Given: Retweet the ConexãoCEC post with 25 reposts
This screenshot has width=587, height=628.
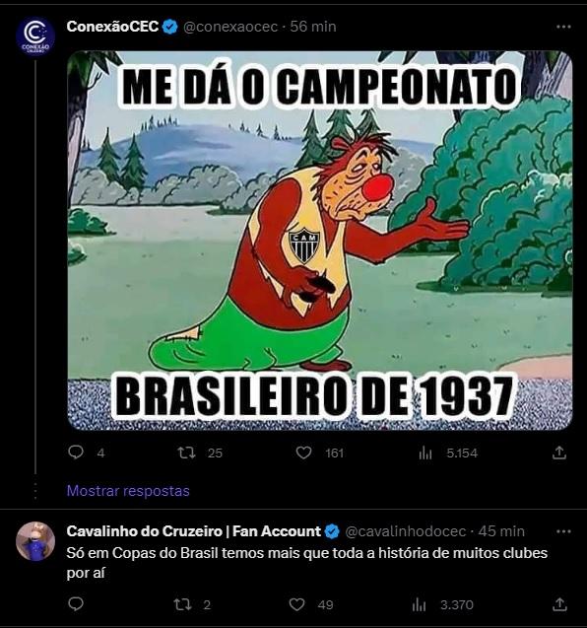Looking at the screenshot, I should 186,453.
